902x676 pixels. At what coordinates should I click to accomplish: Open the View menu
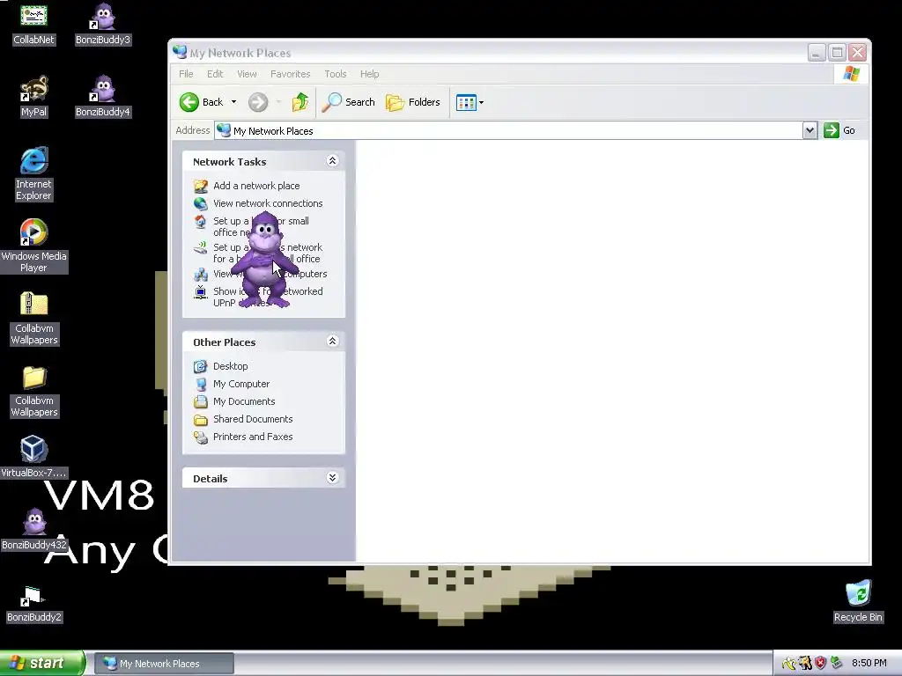point(247,74)
